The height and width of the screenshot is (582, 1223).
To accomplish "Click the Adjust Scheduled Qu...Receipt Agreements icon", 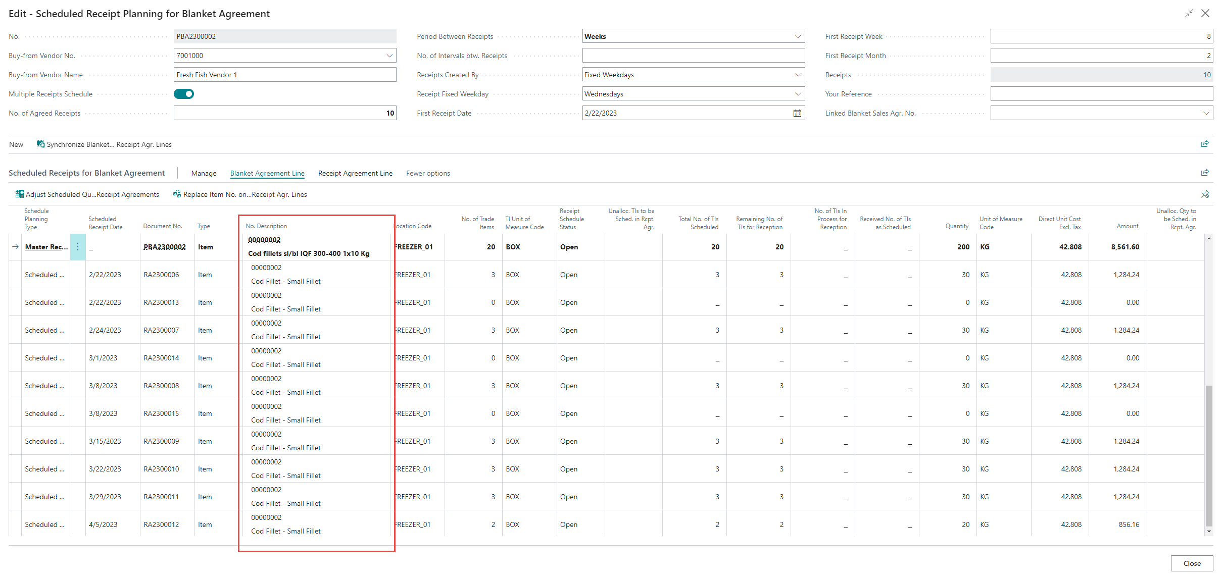I will coord(20,194).
